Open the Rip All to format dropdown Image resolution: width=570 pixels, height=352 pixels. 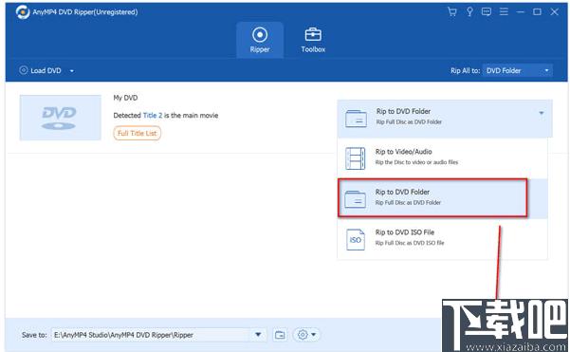click(518, 70)
